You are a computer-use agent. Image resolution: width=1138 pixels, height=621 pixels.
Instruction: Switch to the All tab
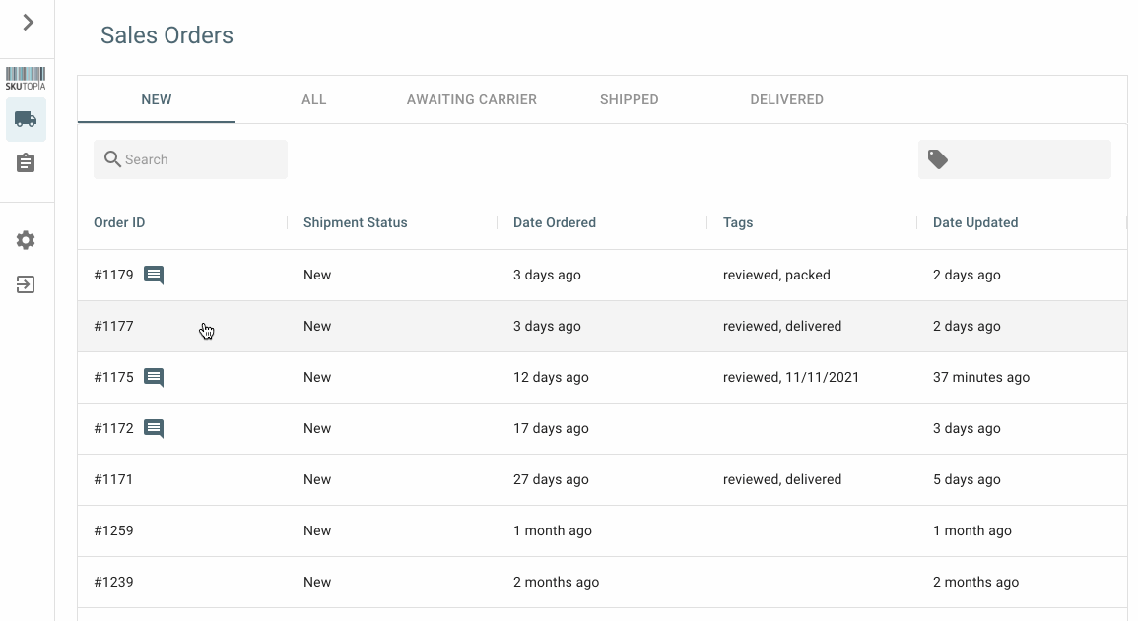[x=314, y=99]
